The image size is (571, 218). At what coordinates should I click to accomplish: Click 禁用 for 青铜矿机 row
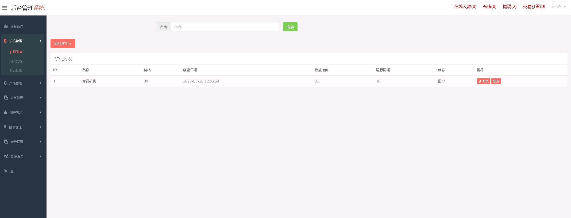coord(496,81)
